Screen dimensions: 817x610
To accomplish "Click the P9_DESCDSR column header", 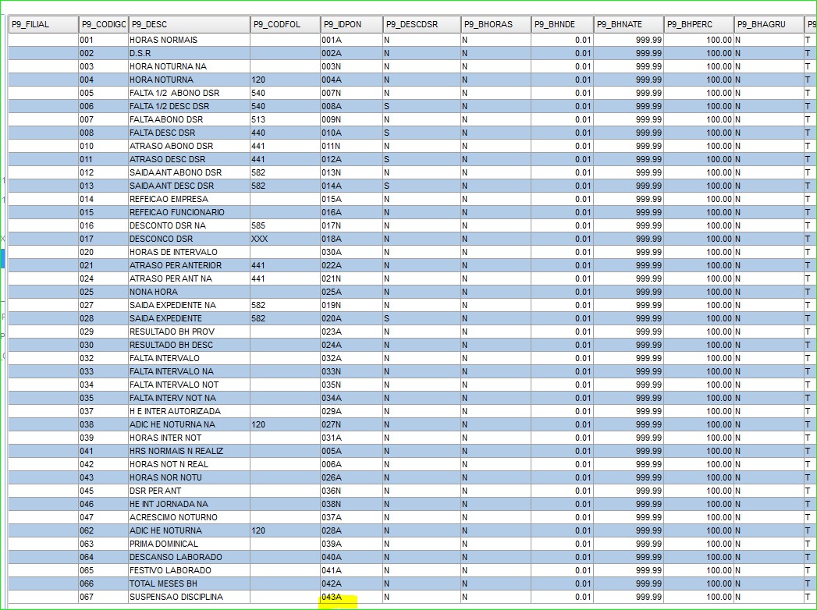I will [421, 24].
